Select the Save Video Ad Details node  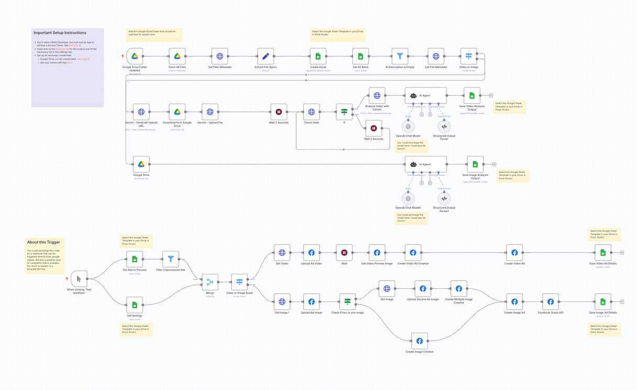[604, 253]
